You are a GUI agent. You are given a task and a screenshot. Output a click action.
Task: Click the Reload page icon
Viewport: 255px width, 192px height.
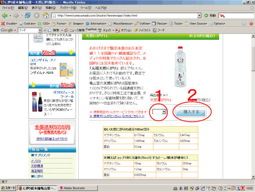pos(27,15)
